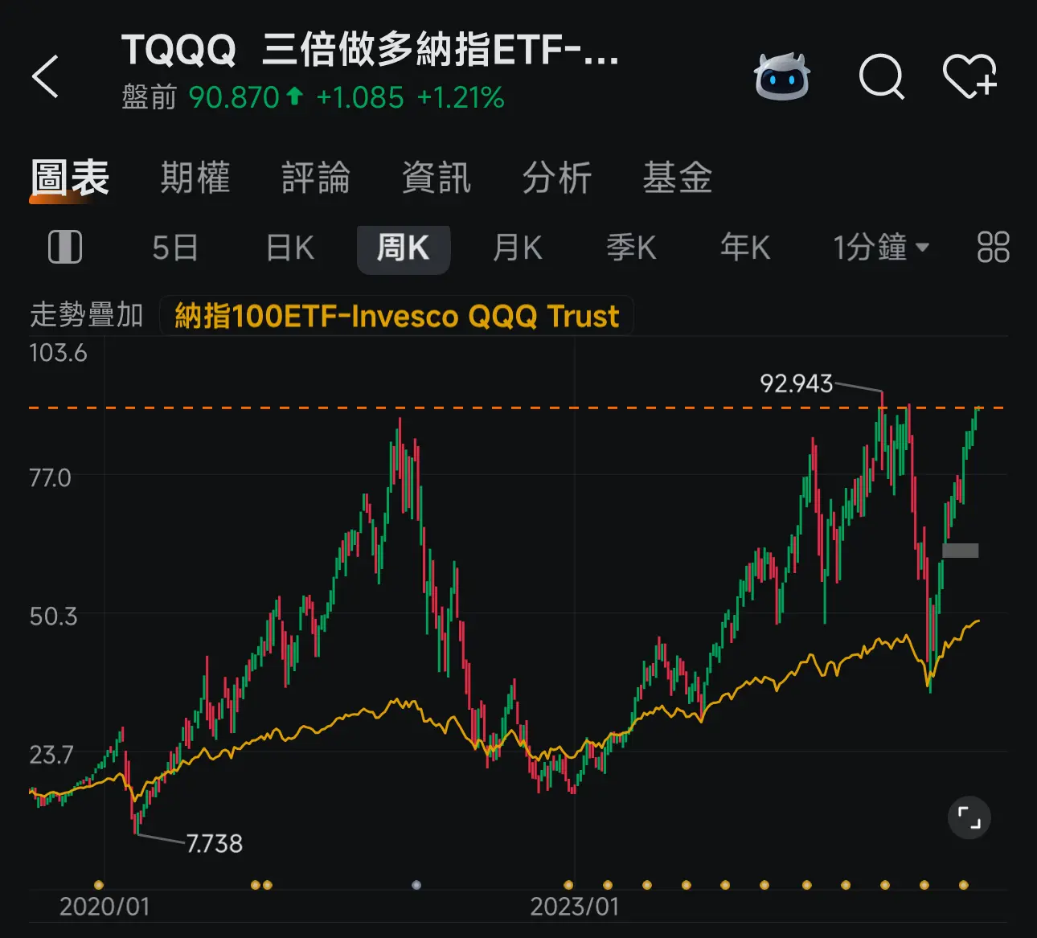
Task: Open the 基金 tab
Action: (x=678, y=178)
